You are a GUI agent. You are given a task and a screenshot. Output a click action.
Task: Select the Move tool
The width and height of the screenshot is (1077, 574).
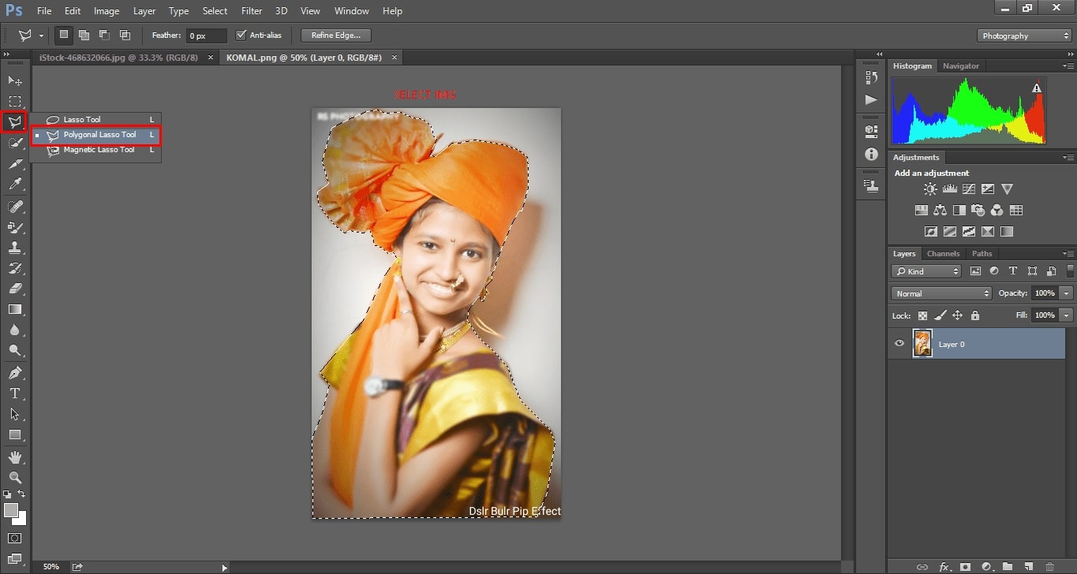[15, 80]
